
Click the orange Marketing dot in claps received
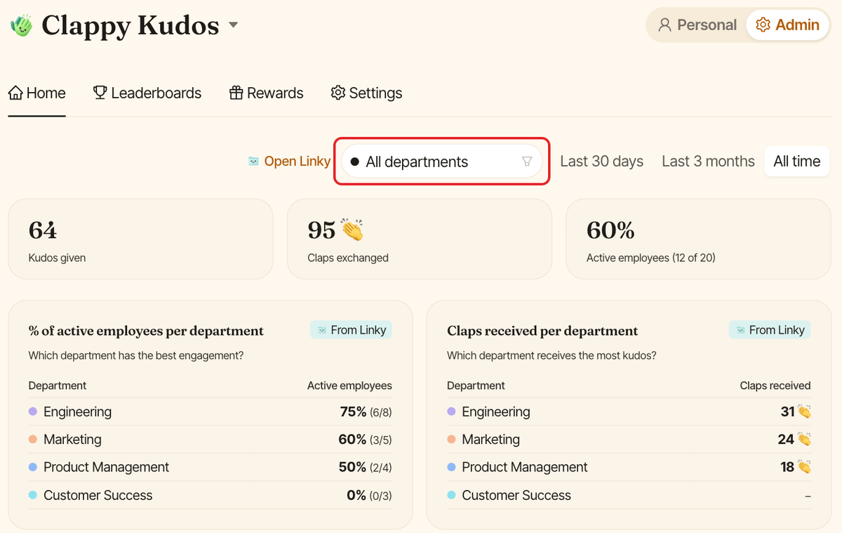coord(451,440)
